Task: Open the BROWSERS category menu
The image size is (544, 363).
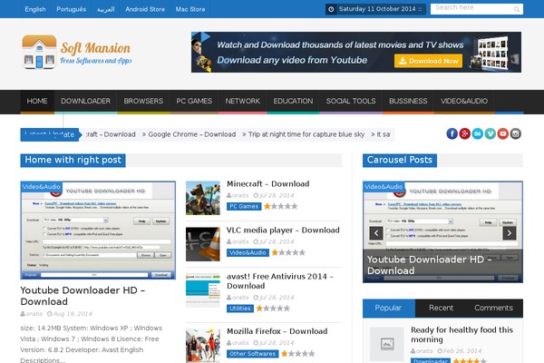Action: click(143, 101)
